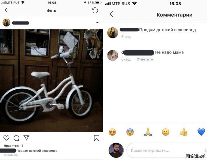Open comments via speech bubble icon
The width and height of the screenshot is (207, 160).
tap(16, 138)
